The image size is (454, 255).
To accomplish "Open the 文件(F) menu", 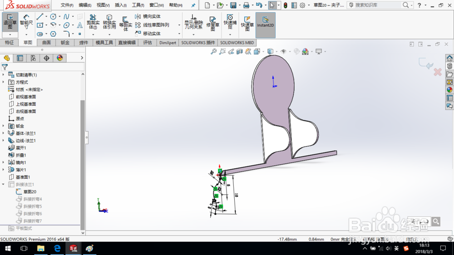I will (x=67, y=5).
